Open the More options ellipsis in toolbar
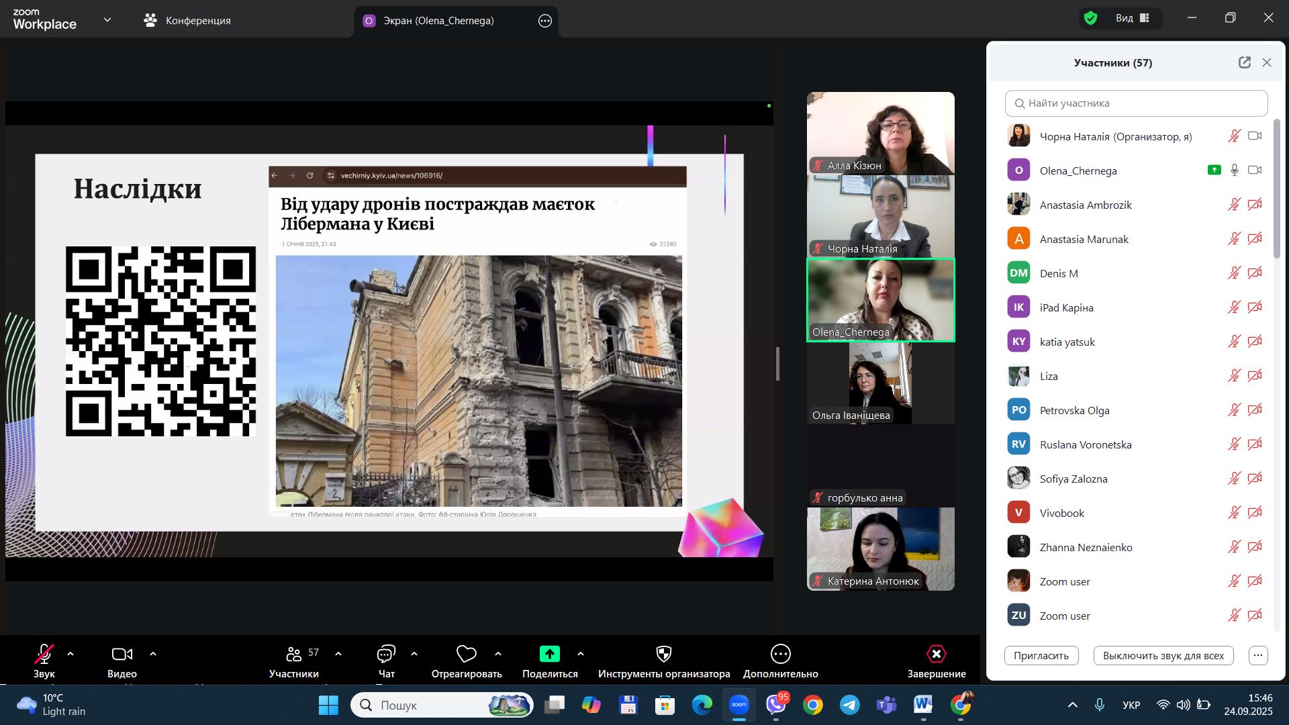 [x=780, y=654]
